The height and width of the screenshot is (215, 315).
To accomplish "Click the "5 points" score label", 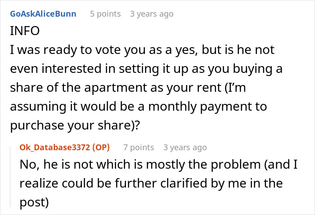I will coord(105,14).
